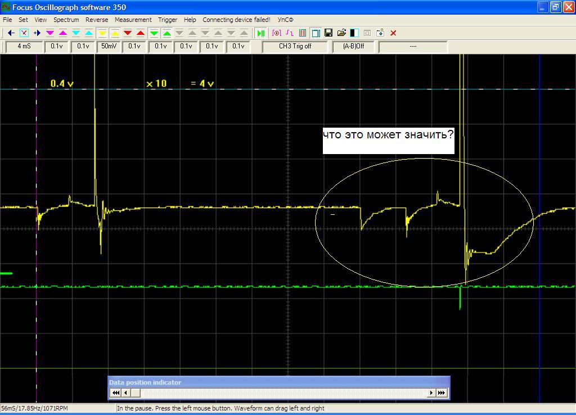The image size is (576, 415).
Task: Click the blue right arrow time shift icon
Action: coord(37,33)
